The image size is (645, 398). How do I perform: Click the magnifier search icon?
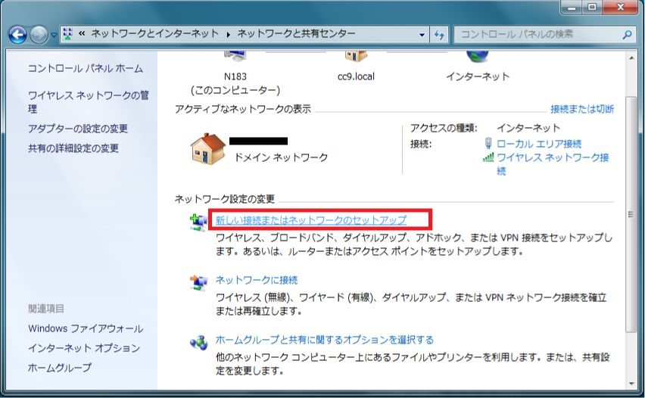[627, 35]
